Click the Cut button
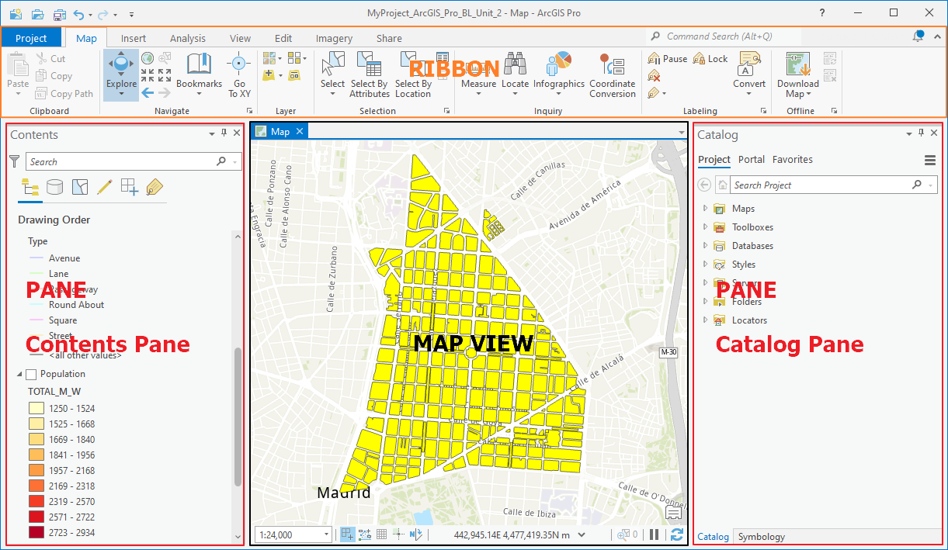Viewport: 948px width, 550px height. click(x=50, y=58)
